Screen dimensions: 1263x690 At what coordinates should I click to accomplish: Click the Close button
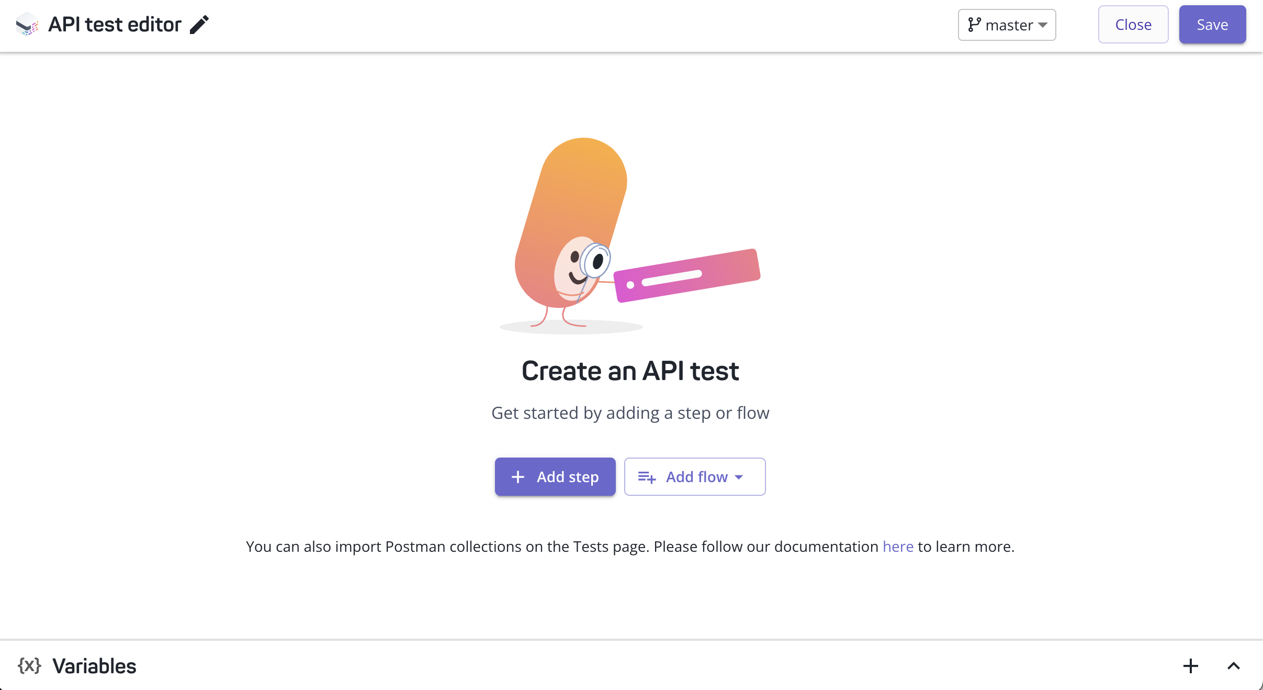point(1133,25)
